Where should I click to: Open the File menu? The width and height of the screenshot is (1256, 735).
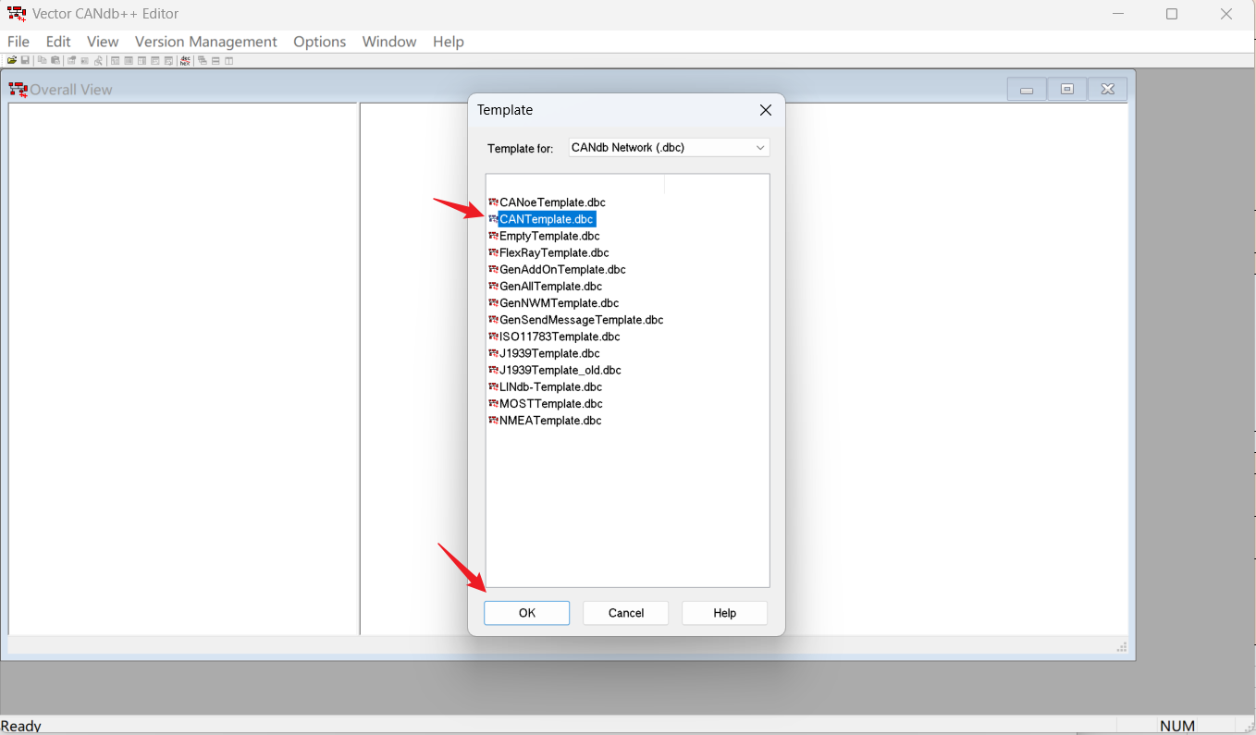click(18, 42)
